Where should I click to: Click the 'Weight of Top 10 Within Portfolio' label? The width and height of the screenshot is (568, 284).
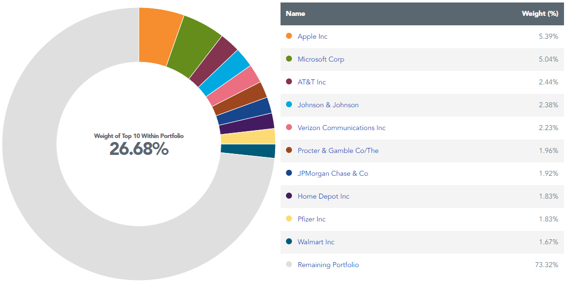tap(139, 136)
